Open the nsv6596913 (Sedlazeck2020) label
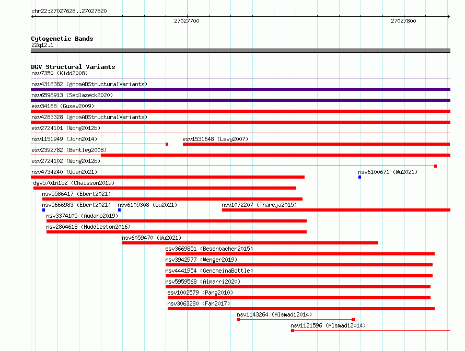The width and height of the screenshot is (465, 351). pos(72,95)
